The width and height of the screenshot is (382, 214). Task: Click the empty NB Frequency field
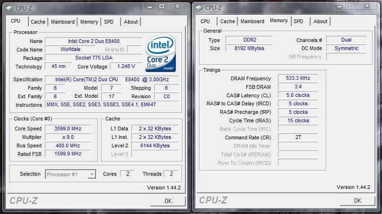(x=347, y=57)
